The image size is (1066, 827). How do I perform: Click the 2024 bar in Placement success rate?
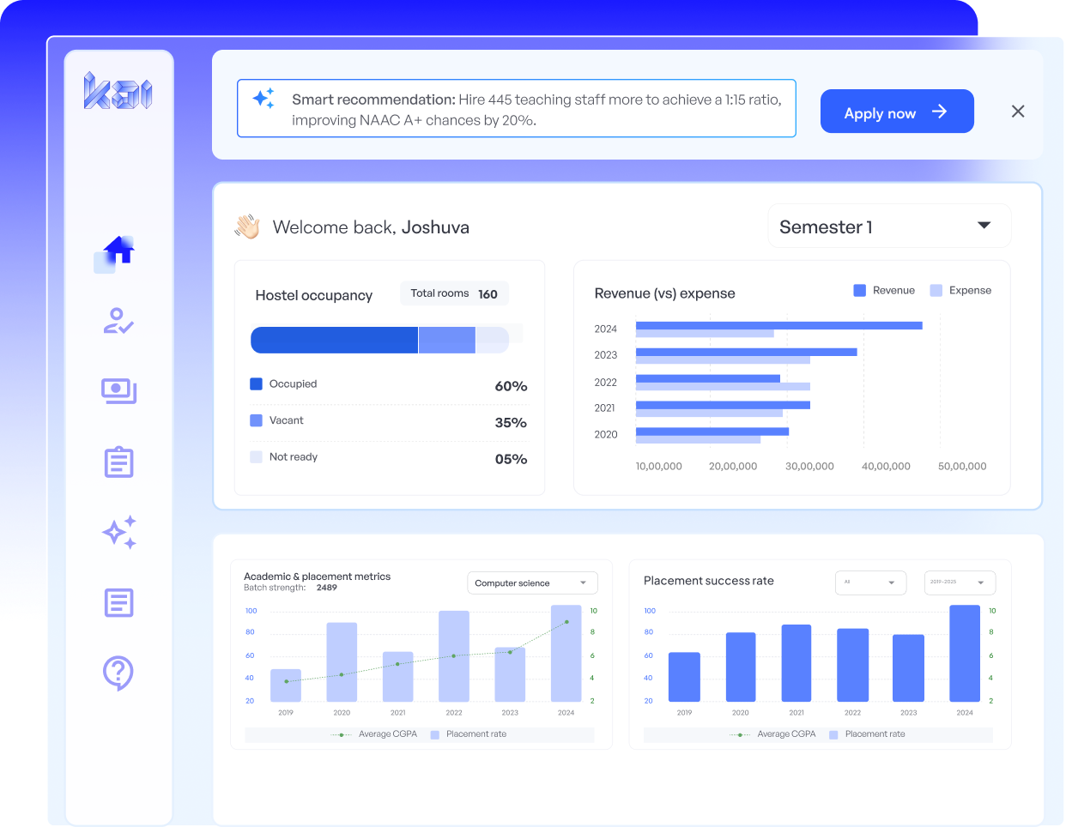[x=964, y=654]
